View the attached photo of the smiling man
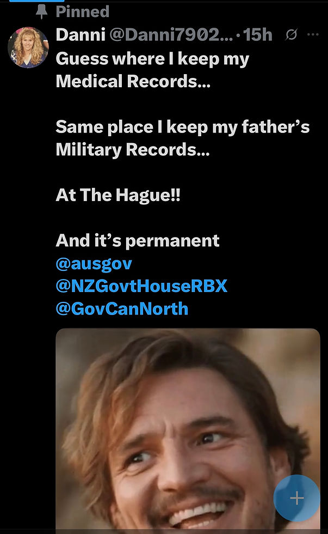Image resolution: width=328 pixels, height=534 pixels. click(x=188, y=431)
